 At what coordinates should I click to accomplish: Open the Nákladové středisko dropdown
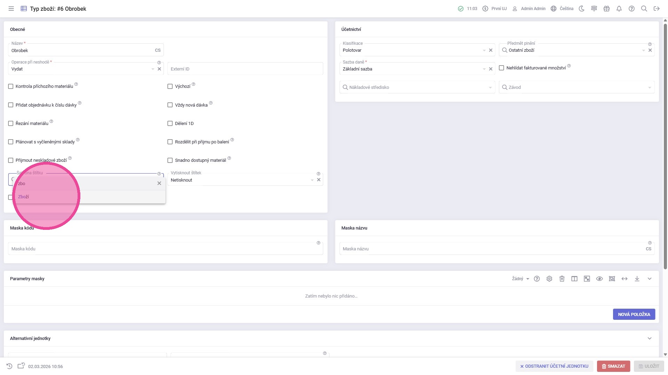click(x=417, y=87)
